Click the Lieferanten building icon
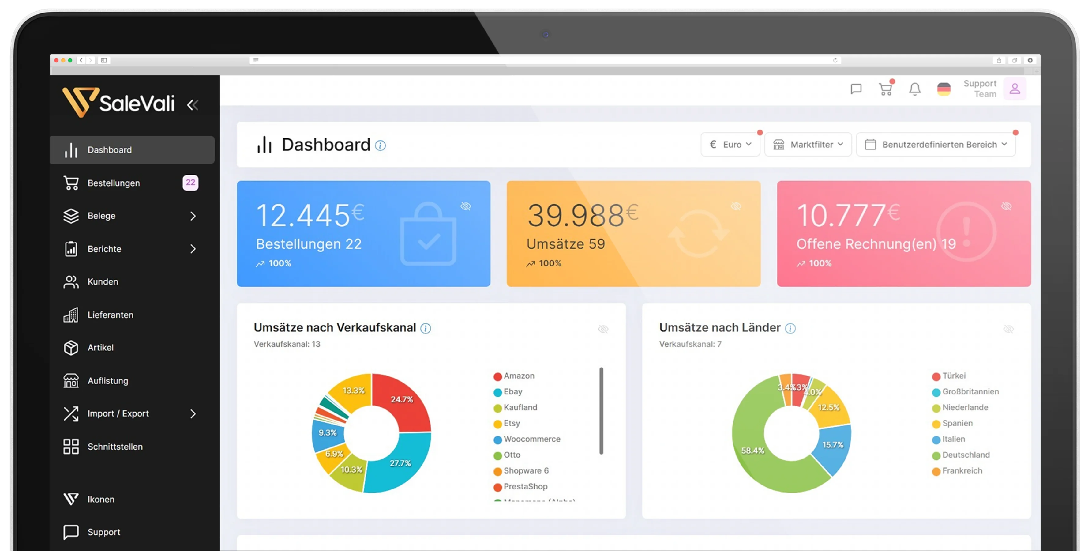Screen dimensions: 1088x551 pos(71,314)
